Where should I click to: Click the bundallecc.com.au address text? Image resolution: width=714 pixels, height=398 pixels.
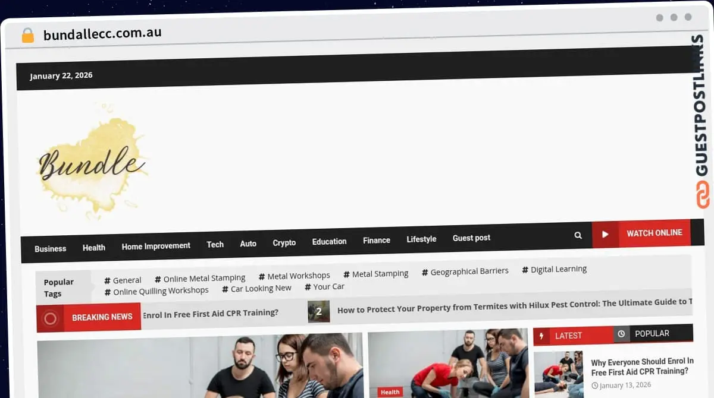102,33
